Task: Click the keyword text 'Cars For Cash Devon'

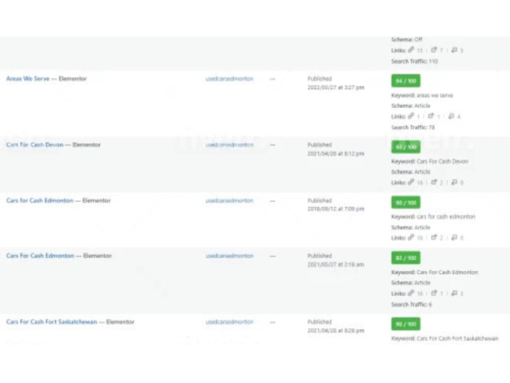Action: pyautogui.click(x=442, y=161)
